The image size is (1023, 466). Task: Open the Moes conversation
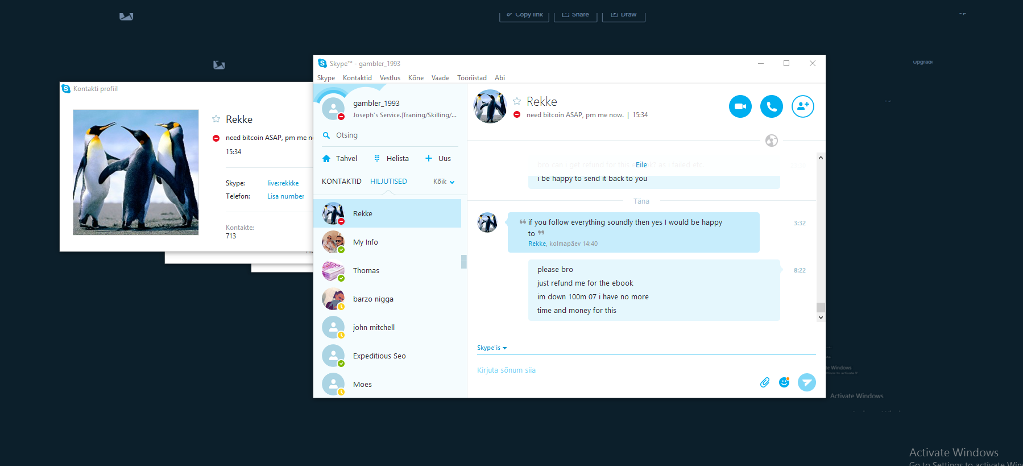(387, 384)
